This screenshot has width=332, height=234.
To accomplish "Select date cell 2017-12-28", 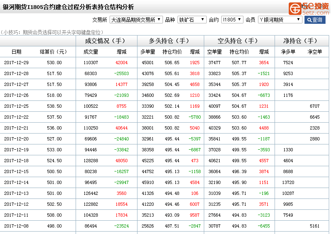I will click(x=16, y=73).
